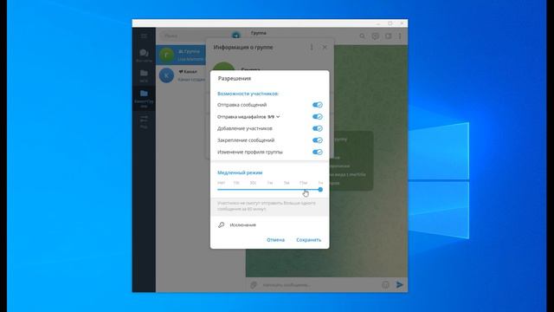Click the Telegram round icon near search
Screen dimensions: 554x312
point(236,36)
